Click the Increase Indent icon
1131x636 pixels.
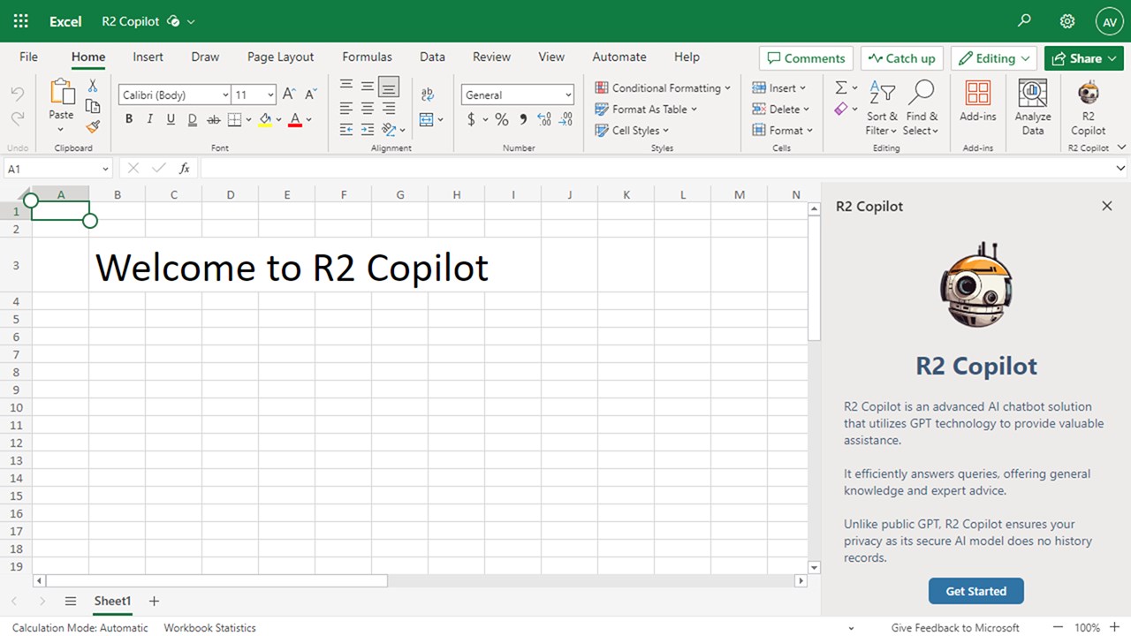[x=368, y=130]
